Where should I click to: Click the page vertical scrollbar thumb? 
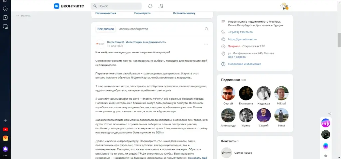pyautogui.click(x=339, y=40)
